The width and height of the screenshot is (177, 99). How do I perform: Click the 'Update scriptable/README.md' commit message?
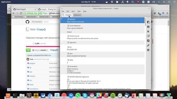click(39, 56)
